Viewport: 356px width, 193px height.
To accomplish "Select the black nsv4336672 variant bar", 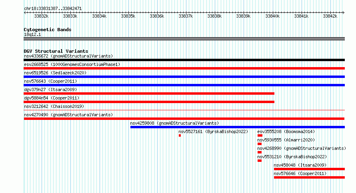I will 184,60.
